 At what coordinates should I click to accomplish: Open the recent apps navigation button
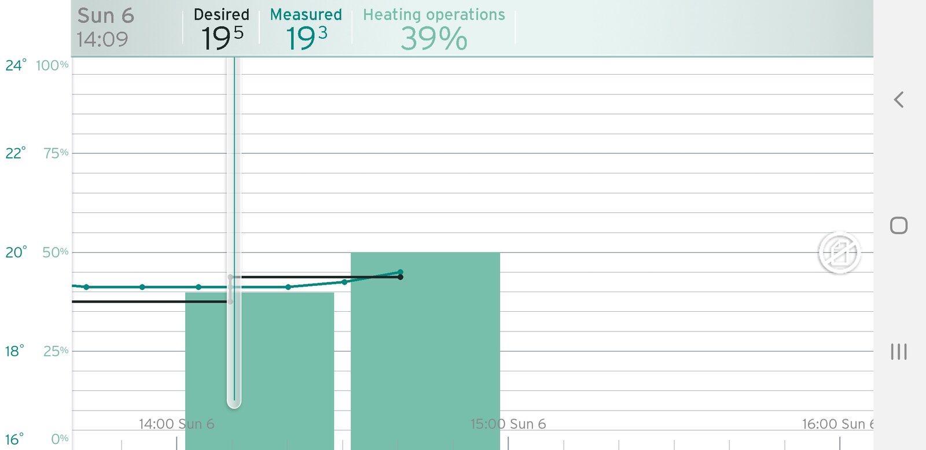click(898, 352)
